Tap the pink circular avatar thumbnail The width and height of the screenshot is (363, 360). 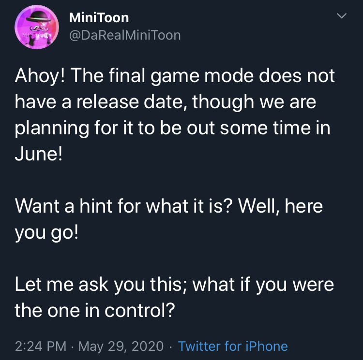click(37, 27)
